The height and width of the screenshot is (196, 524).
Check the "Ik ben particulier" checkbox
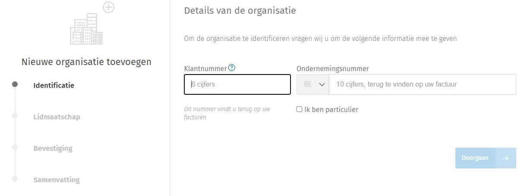pos(299,109)
